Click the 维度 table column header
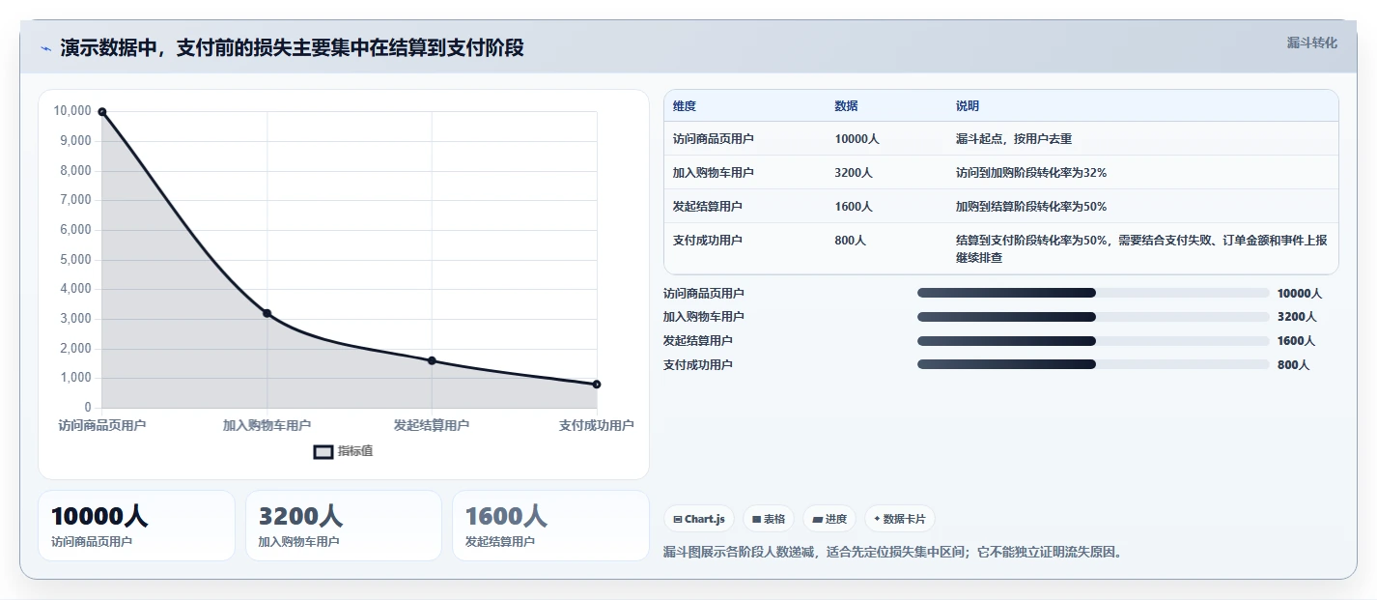This screenshot has height=600, width=1377. pos(685,106)
